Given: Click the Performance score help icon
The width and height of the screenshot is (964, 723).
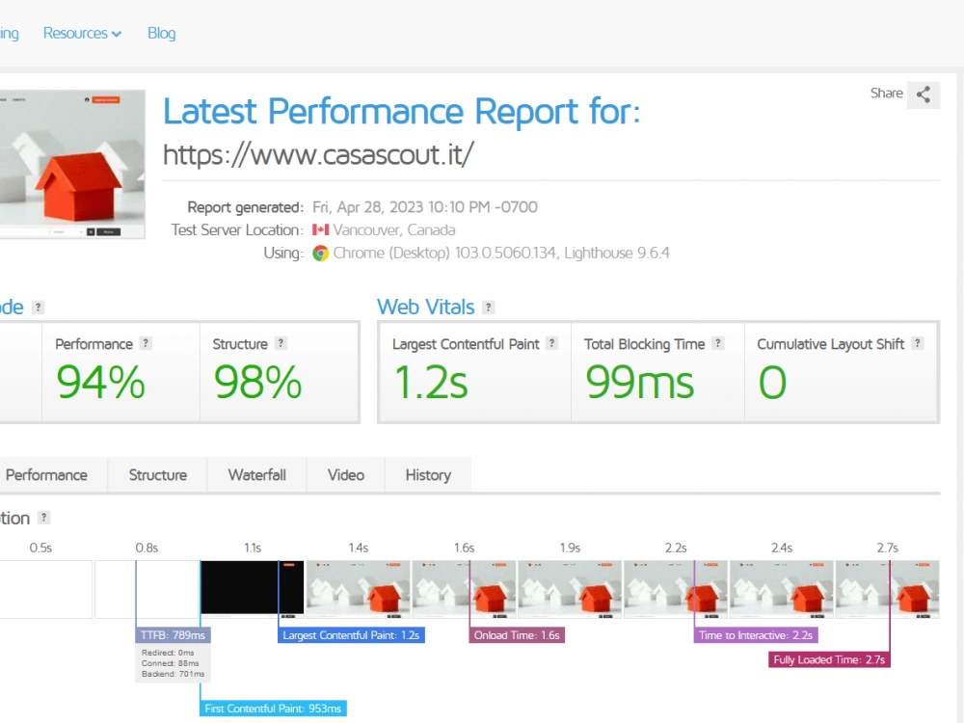Looking at the screenshot, I should pyautogui.click(x=146, y=344).
